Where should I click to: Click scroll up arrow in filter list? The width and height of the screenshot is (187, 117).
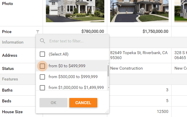click(x=108, y=62)
